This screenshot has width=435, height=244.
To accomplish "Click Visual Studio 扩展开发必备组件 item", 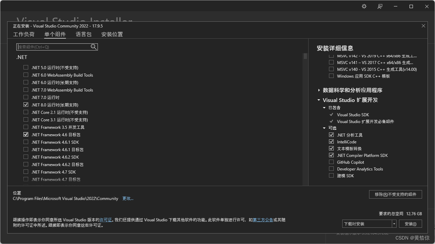I will pos(365,121).
